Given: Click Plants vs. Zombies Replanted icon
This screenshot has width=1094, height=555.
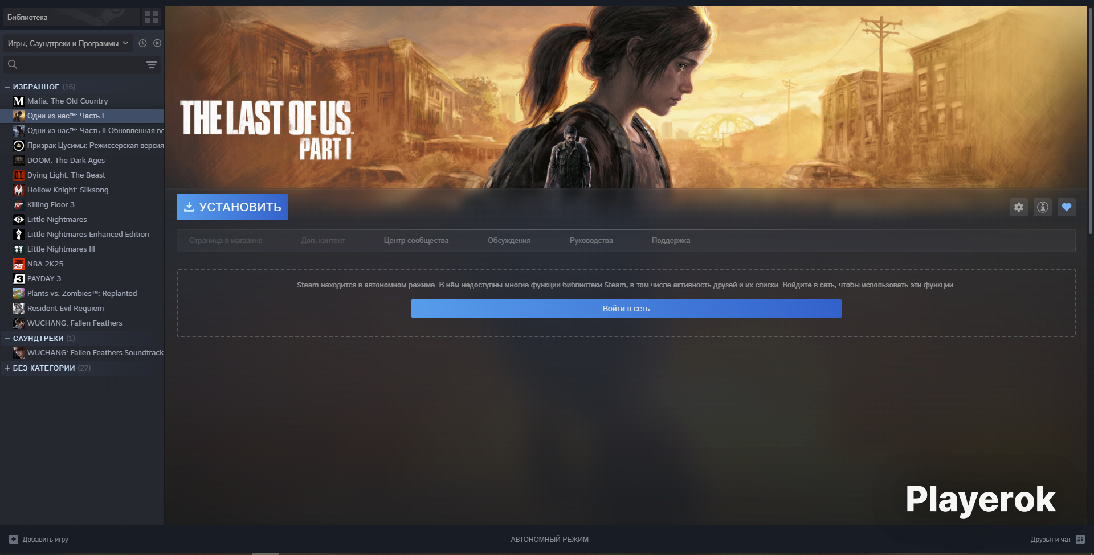Looking at the screenshot, I should pos(19,294).
